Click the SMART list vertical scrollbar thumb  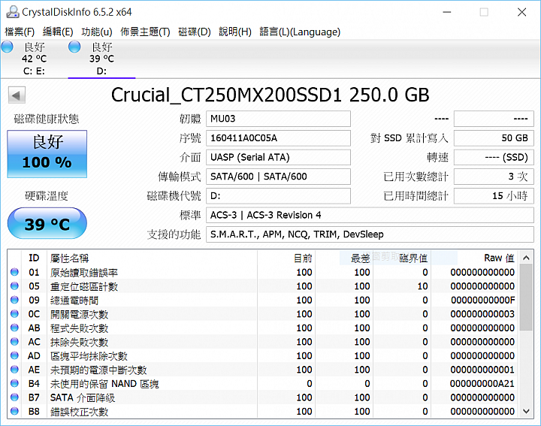526,298
